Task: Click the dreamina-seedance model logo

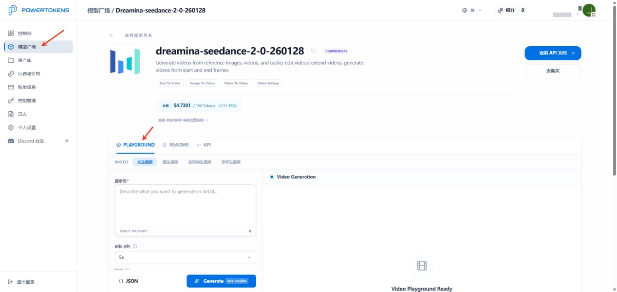Action: [125, 62]
